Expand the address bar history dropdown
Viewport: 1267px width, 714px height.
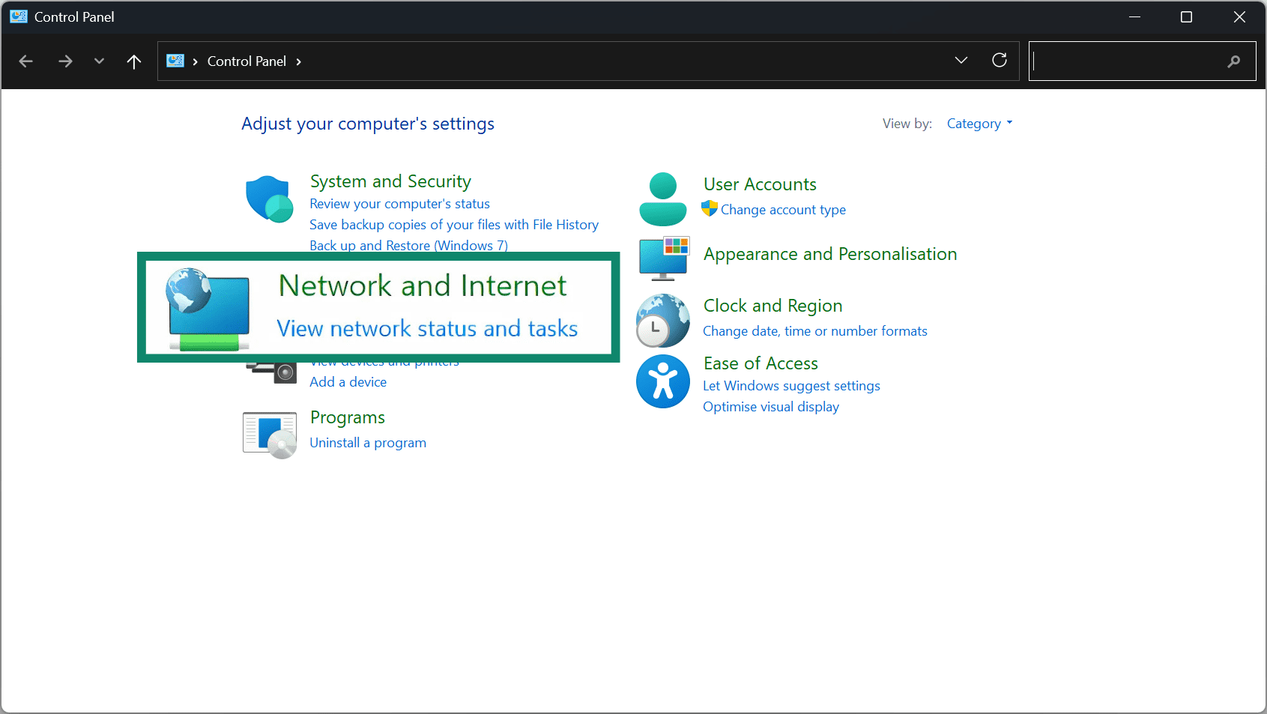961,60
